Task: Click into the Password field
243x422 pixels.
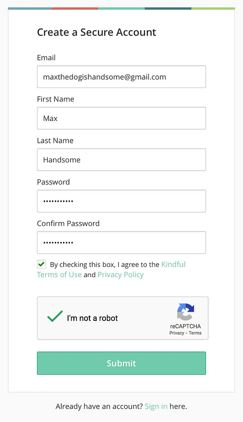Action: (x=121, y=201)
